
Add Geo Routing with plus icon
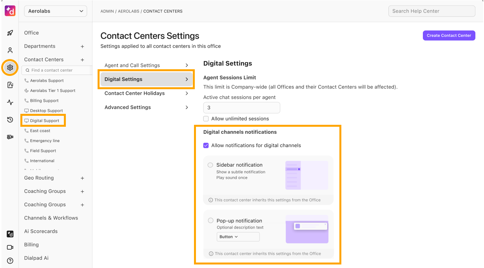(82, 178)
